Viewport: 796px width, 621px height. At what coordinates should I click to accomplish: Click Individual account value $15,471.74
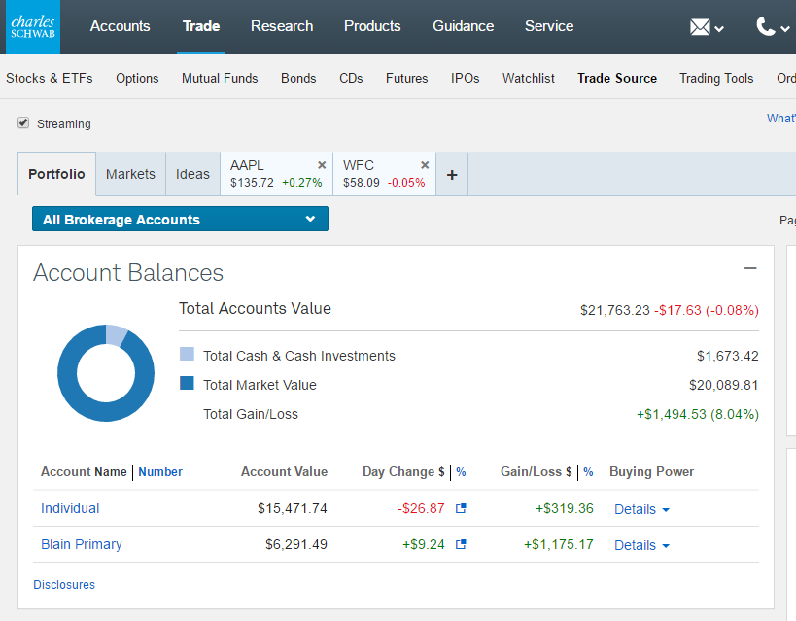tap(293, 508)
